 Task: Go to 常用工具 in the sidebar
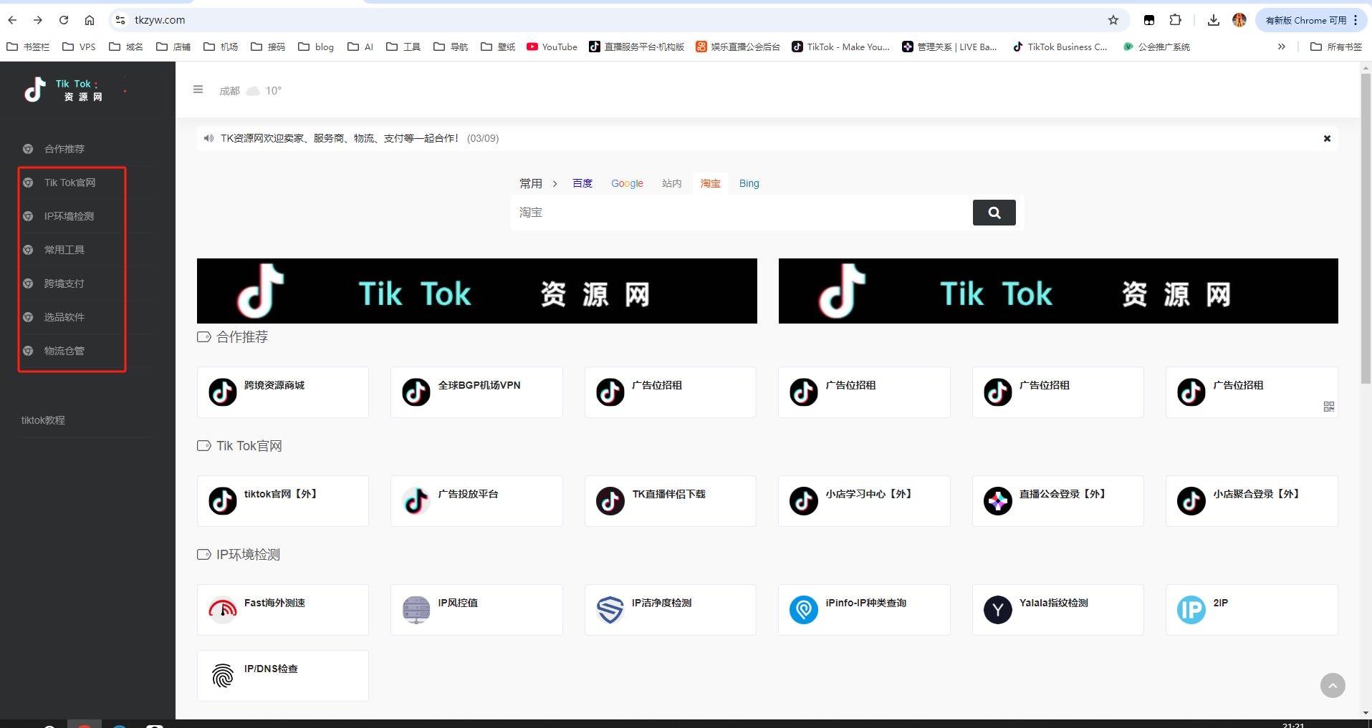click(x=64, y=250)
